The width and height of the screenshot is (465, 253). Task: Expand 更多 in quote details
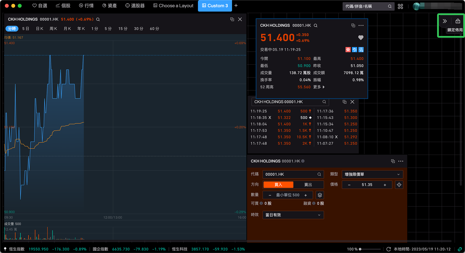pos(319,87)
